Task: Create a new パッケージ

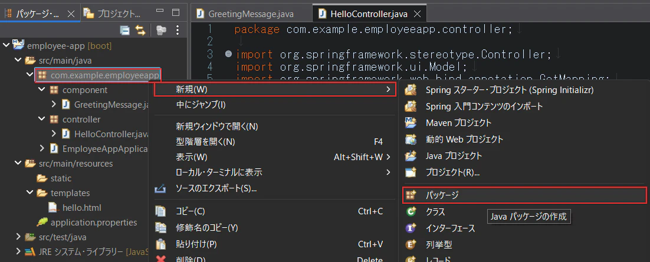Action: click(x=524, y=195)
